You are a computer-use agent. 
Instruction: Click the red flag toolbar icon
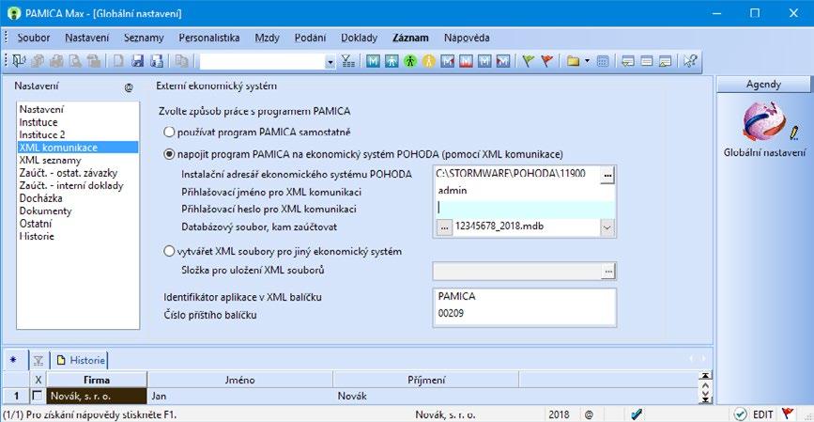(x=546, y=61)
